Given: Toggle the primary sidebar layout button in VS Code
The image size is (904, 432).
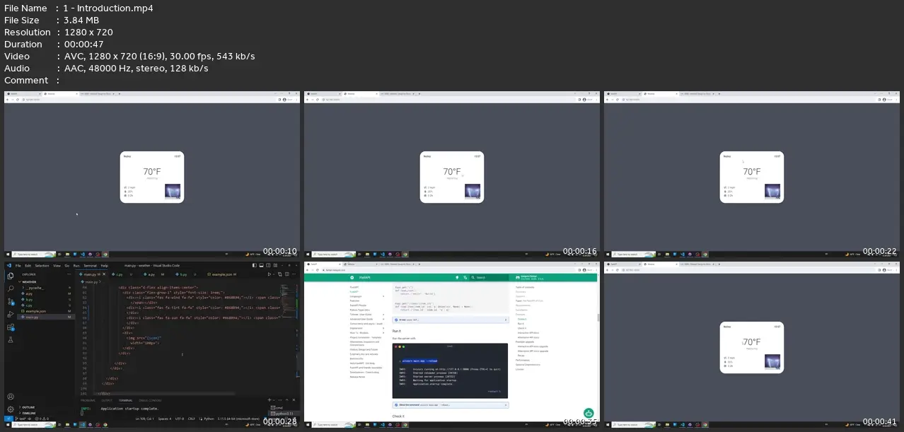Looking at the screenshot, I should (255, 265).
